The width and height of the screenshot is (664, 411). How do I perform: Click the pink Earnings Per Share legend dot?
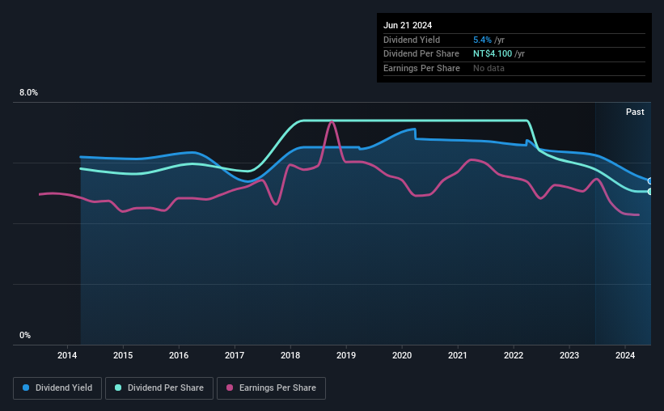pos(230,388)
